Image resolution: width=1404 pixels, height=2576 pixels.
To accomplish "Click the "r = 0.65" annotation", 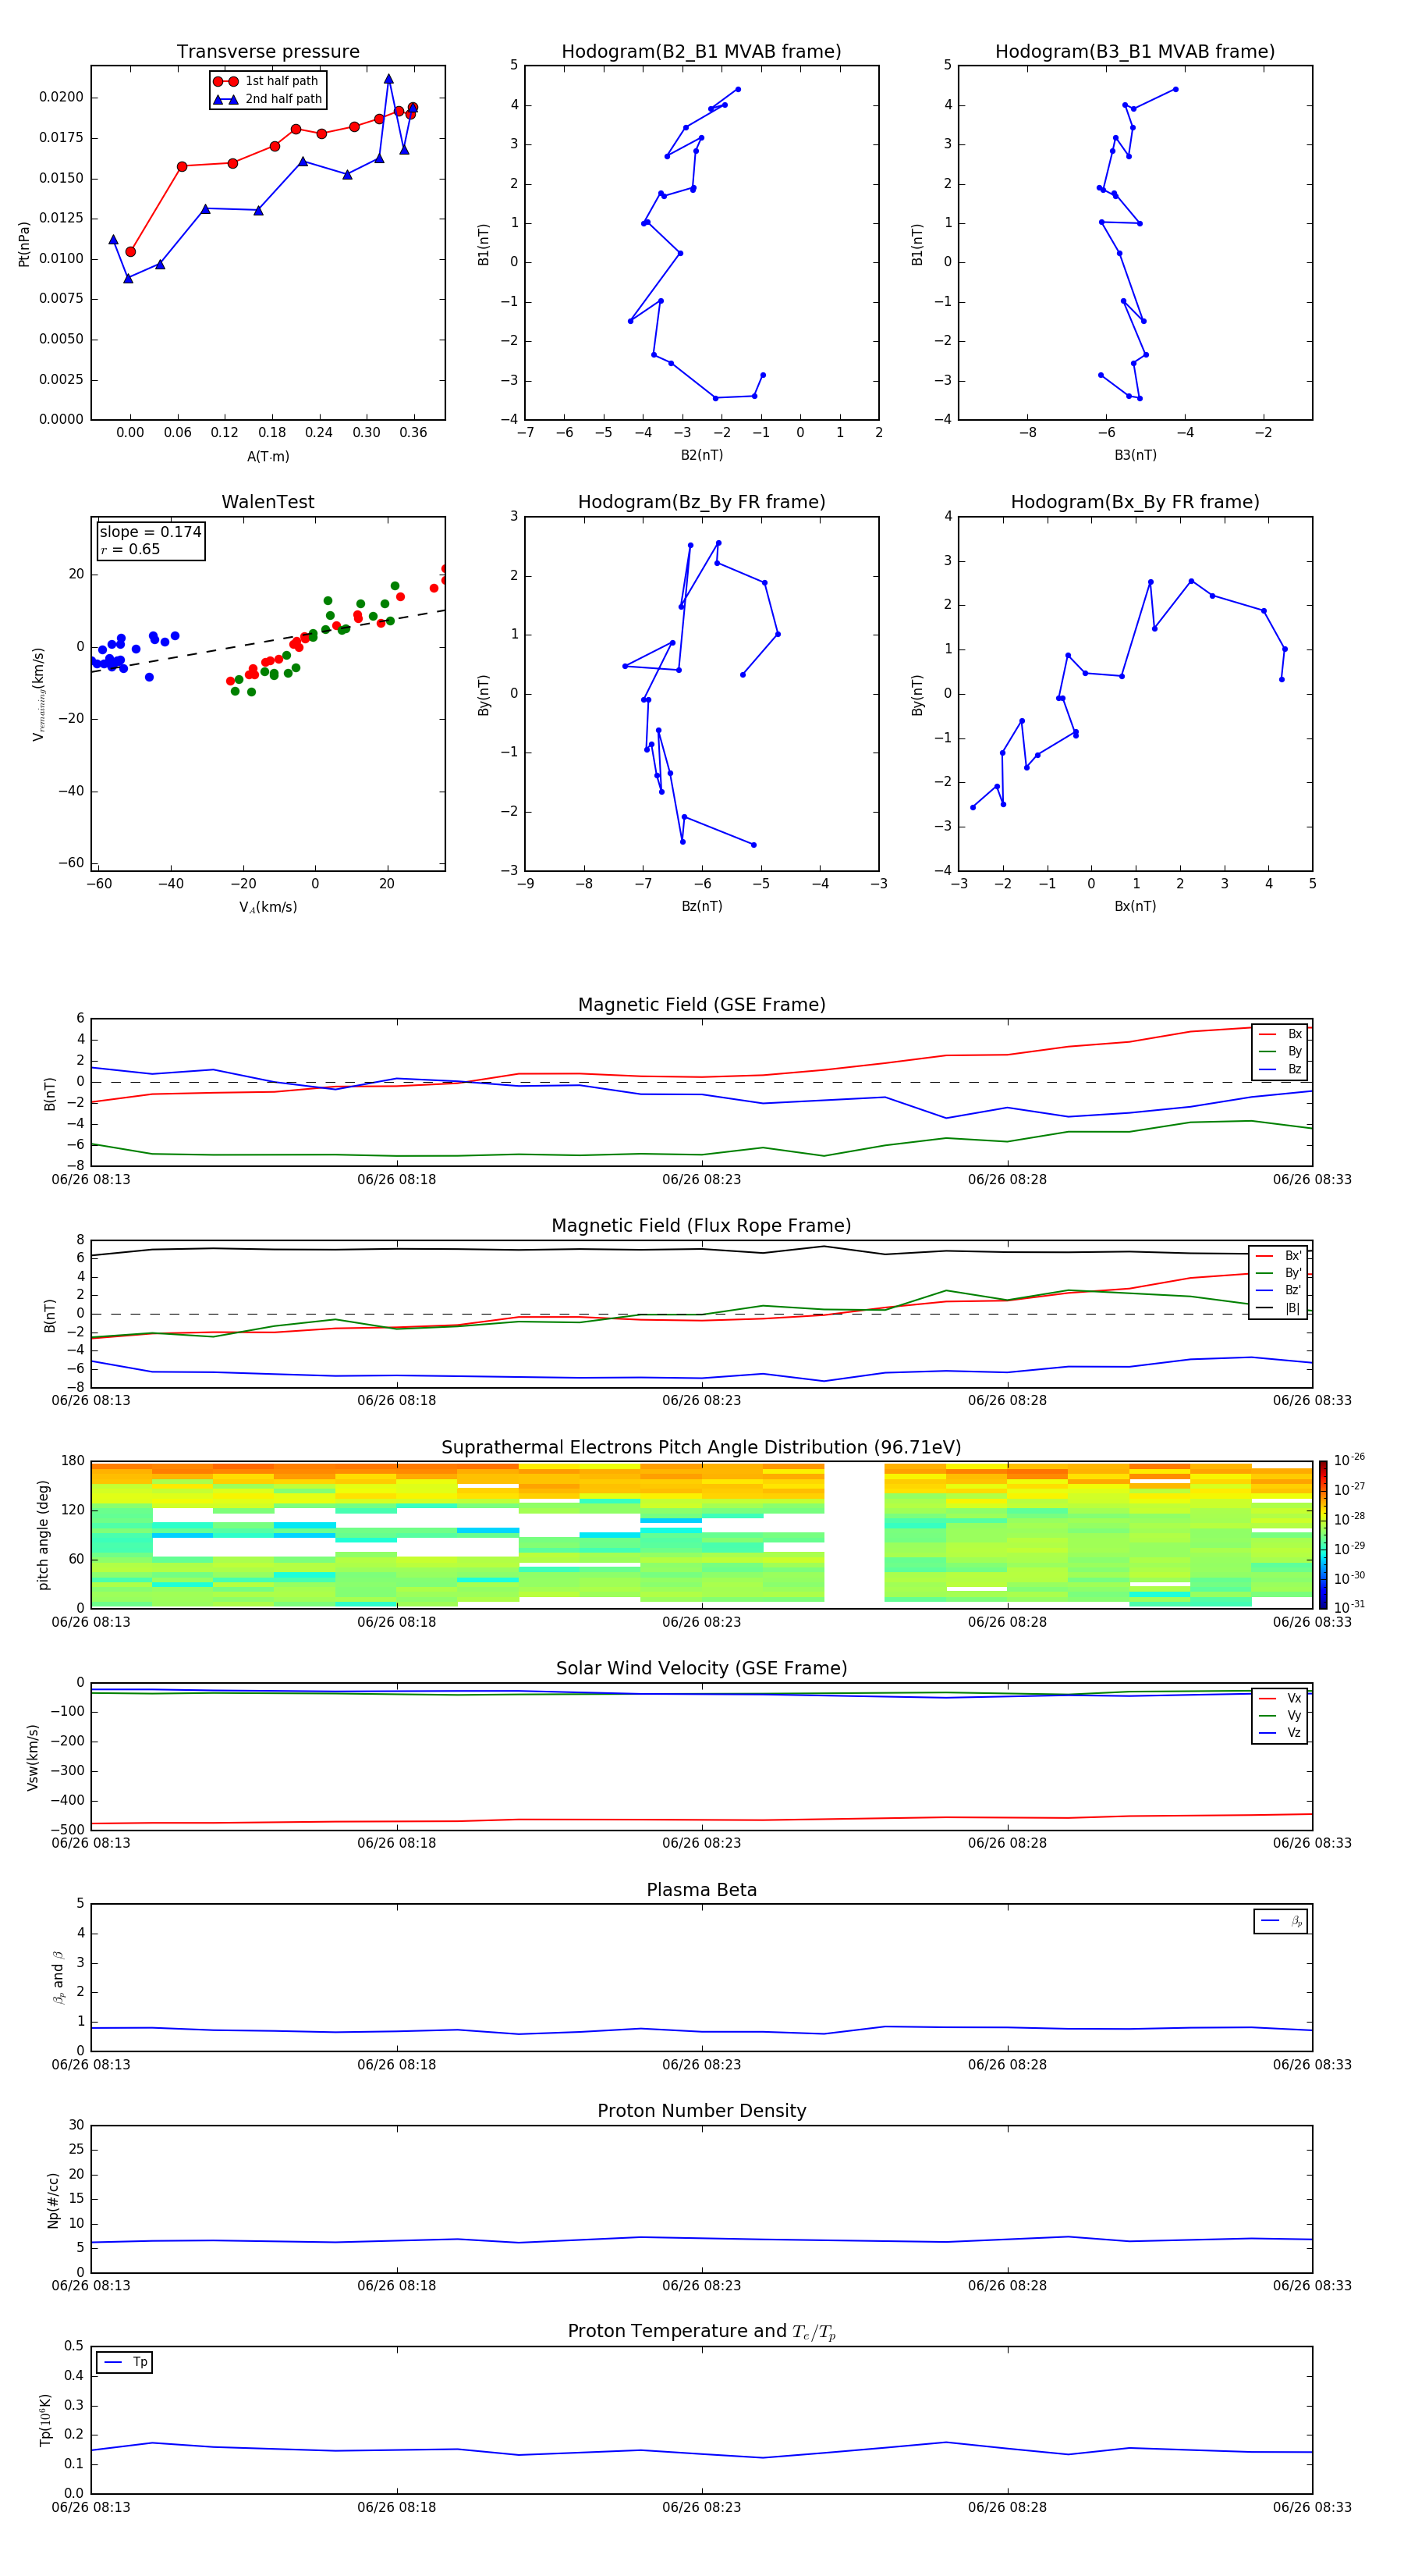I will 130,549.
